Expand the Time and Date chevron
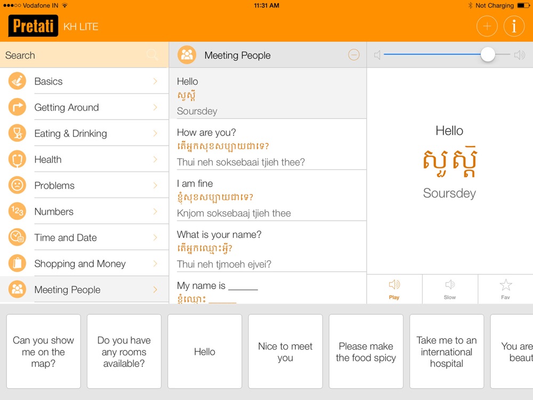The image size is (533, 400). click(155, 238)
